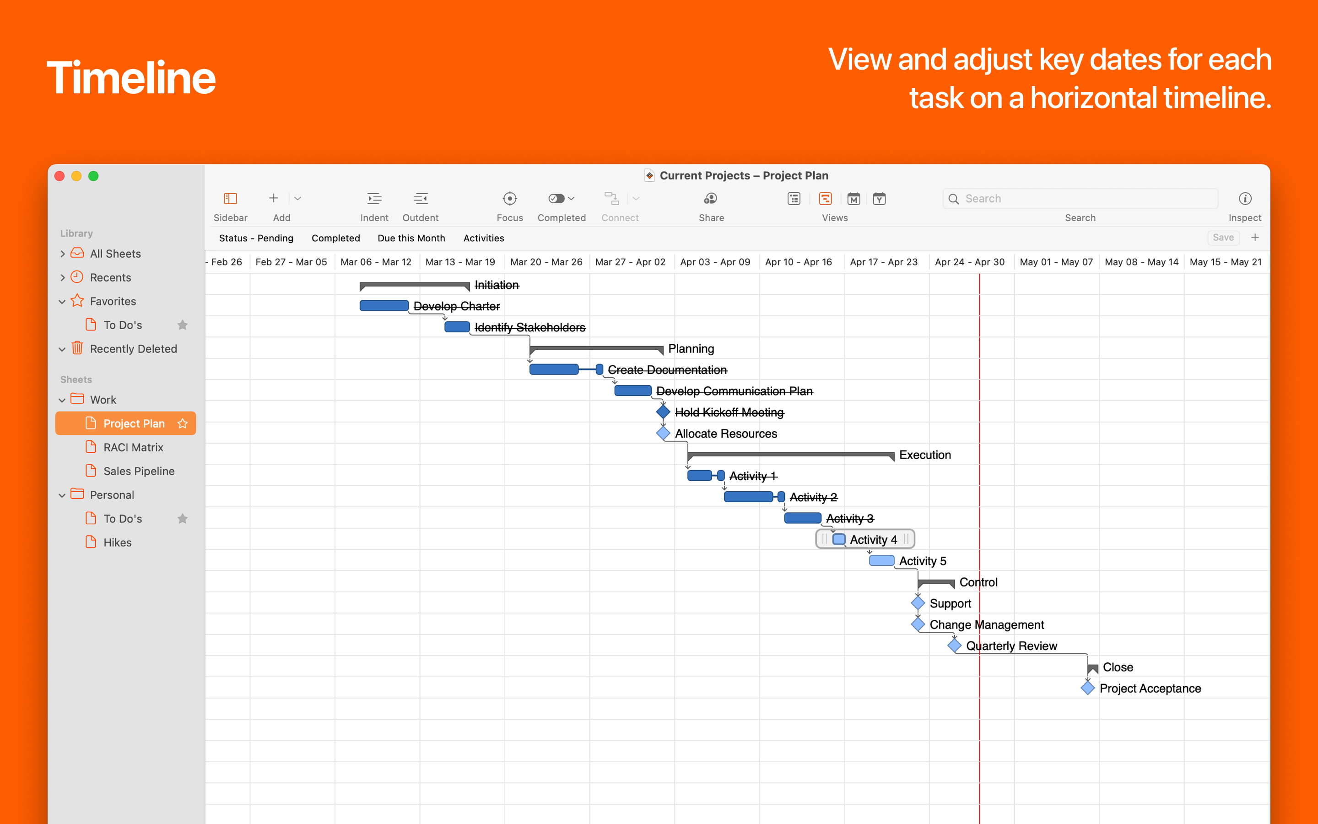
Task: Click the Save filter button
Action: tap(1223, 238)
